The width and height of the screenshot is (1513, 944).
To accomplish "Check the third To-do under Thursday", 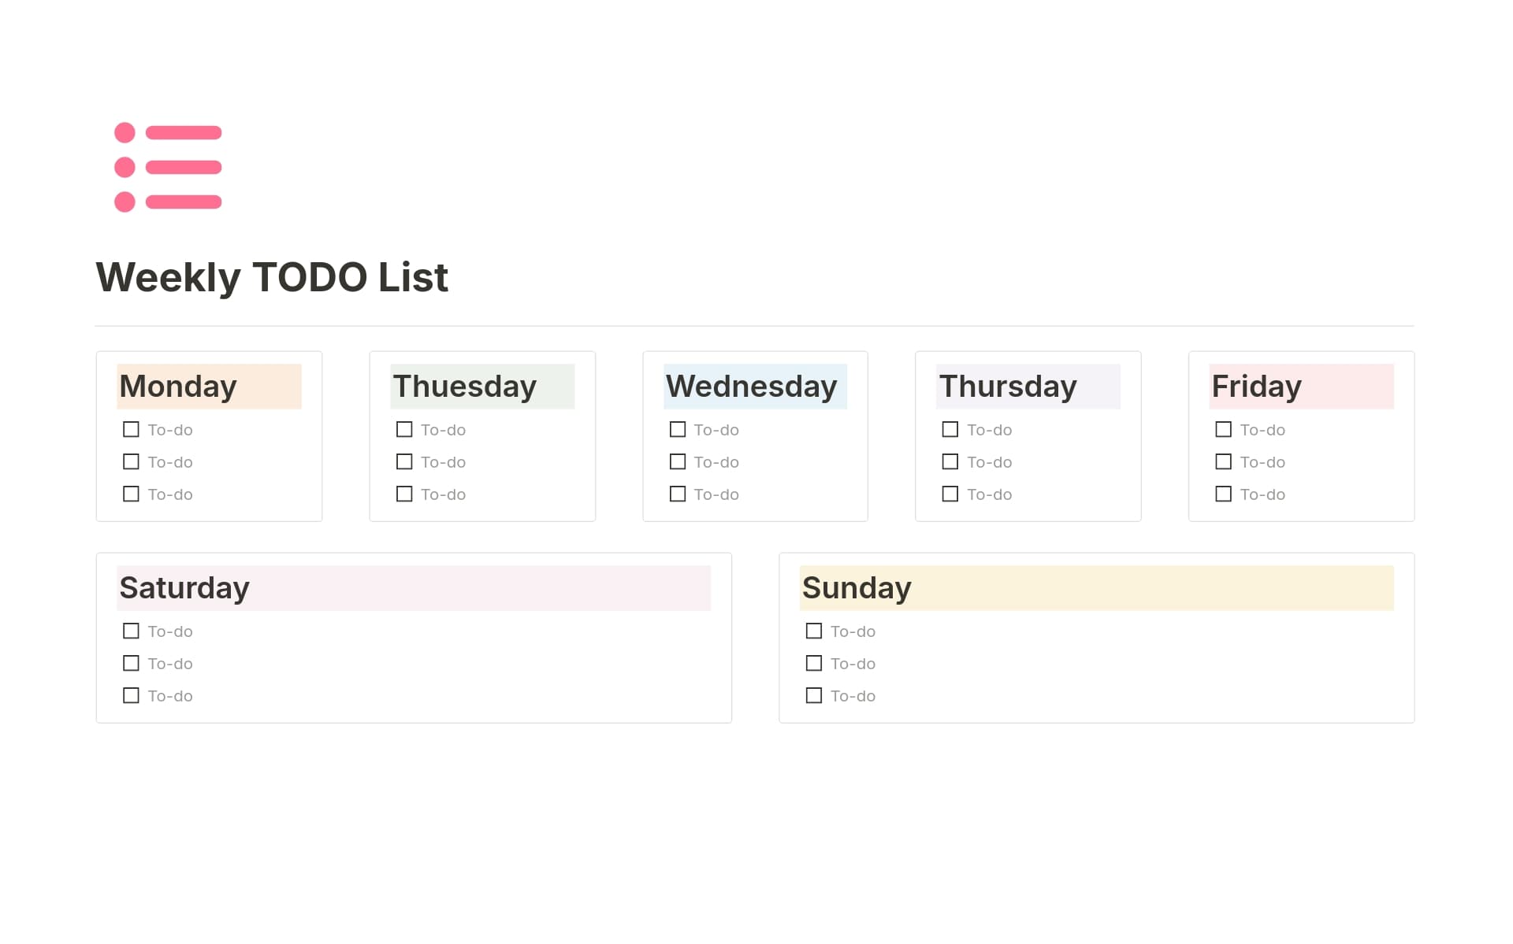I will [x=950, y=494].
